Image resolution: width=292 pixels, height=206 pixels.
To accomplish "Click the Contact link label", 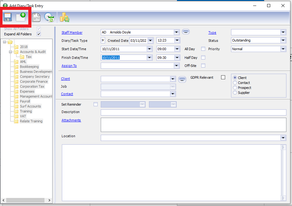I will click(x=67, y=94).
